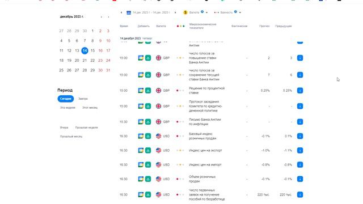
Task: Download the 'Решение по процентной ставке' event
Action: pyautogui.click(x=148, y=91)
